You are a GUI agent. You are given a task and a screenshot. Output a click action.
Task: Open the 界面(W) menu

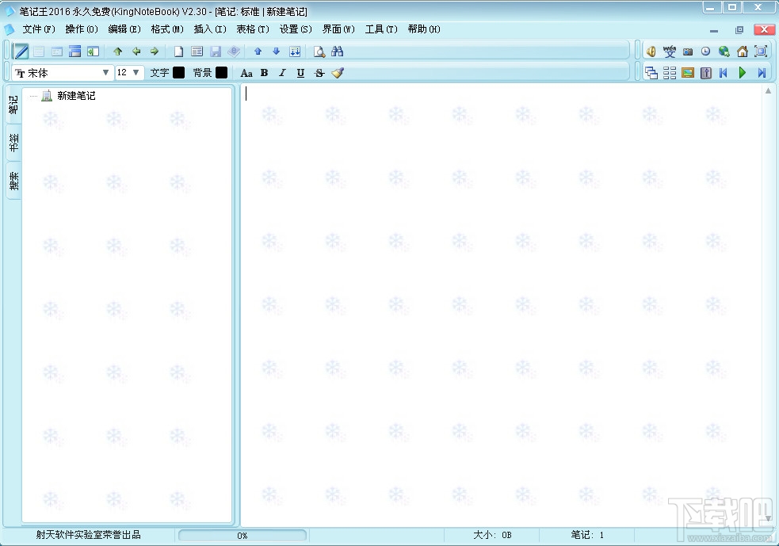(x=338, y=29)
